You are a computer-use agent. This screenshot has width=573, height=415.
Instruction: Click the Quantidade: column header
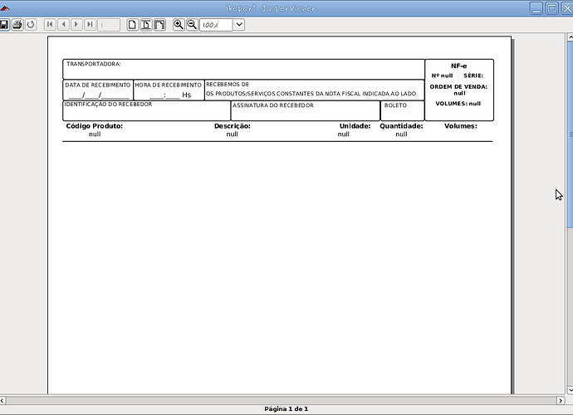coord(401,126)
